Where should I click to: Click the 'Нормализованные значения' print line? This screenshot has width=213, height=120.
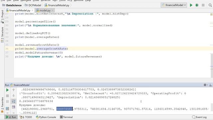pyautogui.click(x=64, y=25)
